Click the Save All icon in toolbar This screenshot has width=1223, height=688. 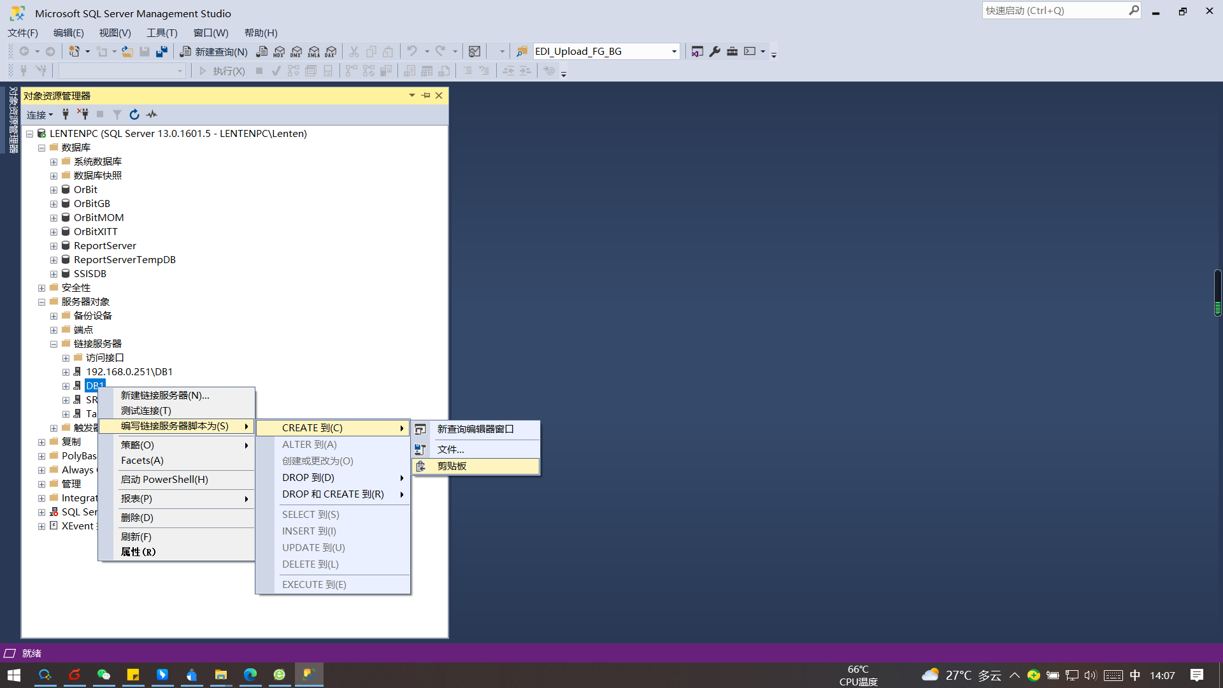(162, 52)
